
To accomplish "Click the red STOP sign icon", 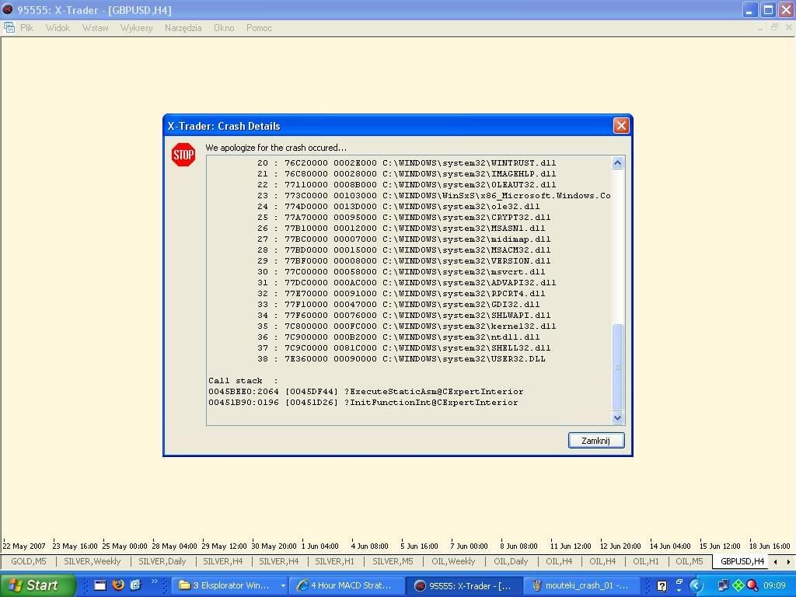I will 183,155.
